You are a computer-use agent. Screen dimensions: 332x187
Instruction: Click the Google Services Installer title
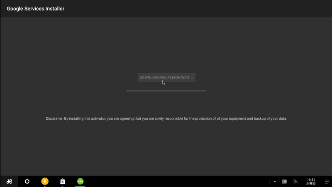pyautogui.click(x=36, y=9)
